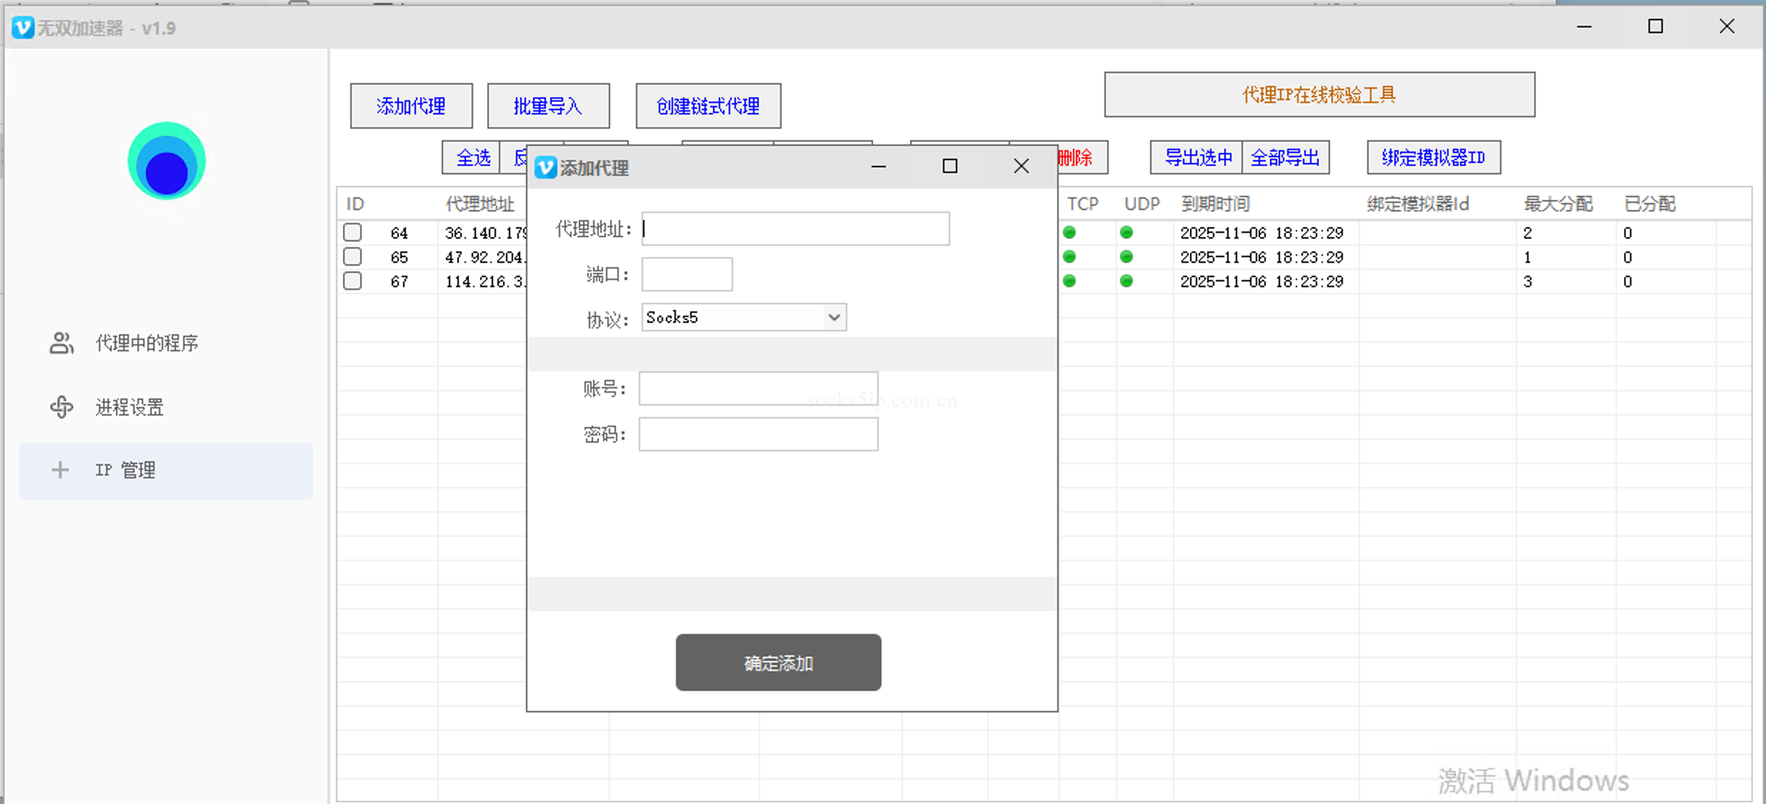Open the IP 管理 section in sidebar
The height and width of the screenshot is (804, 1766).
pyautogui.click(x=124, y=470)
